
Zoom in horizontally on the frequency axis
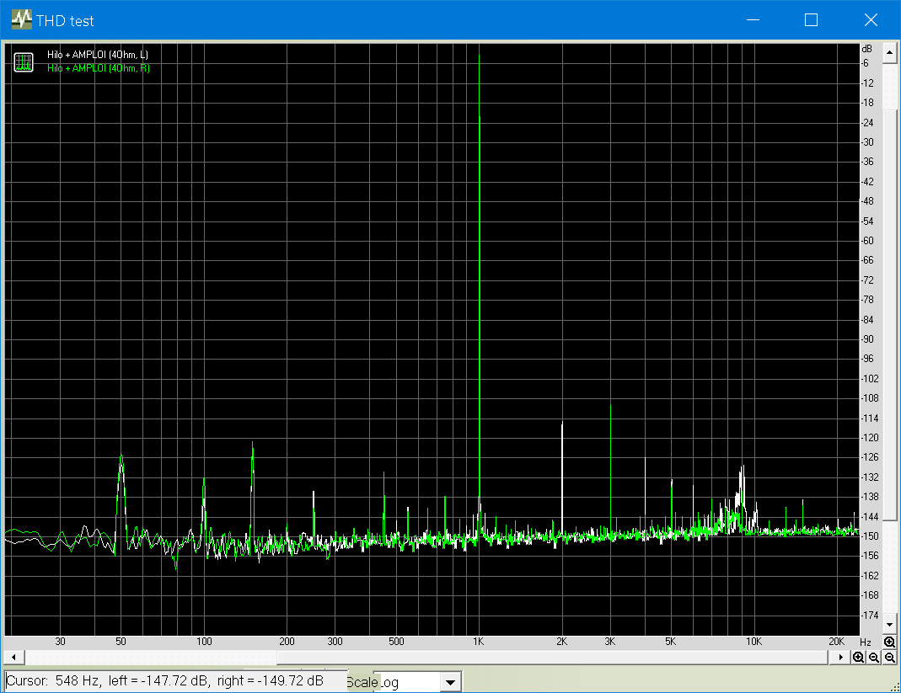858,657
